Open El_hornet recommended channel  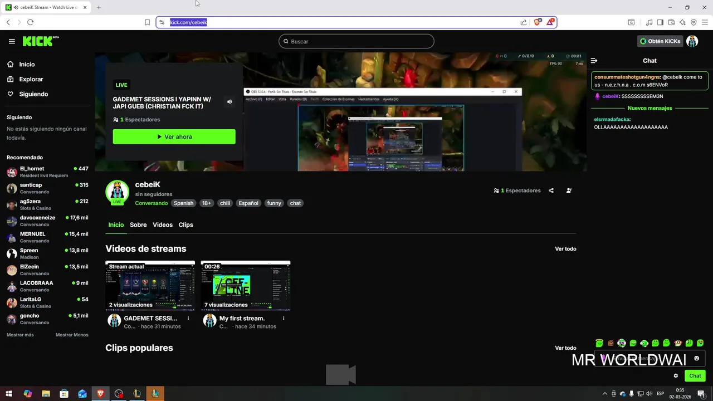click(47, 172)
